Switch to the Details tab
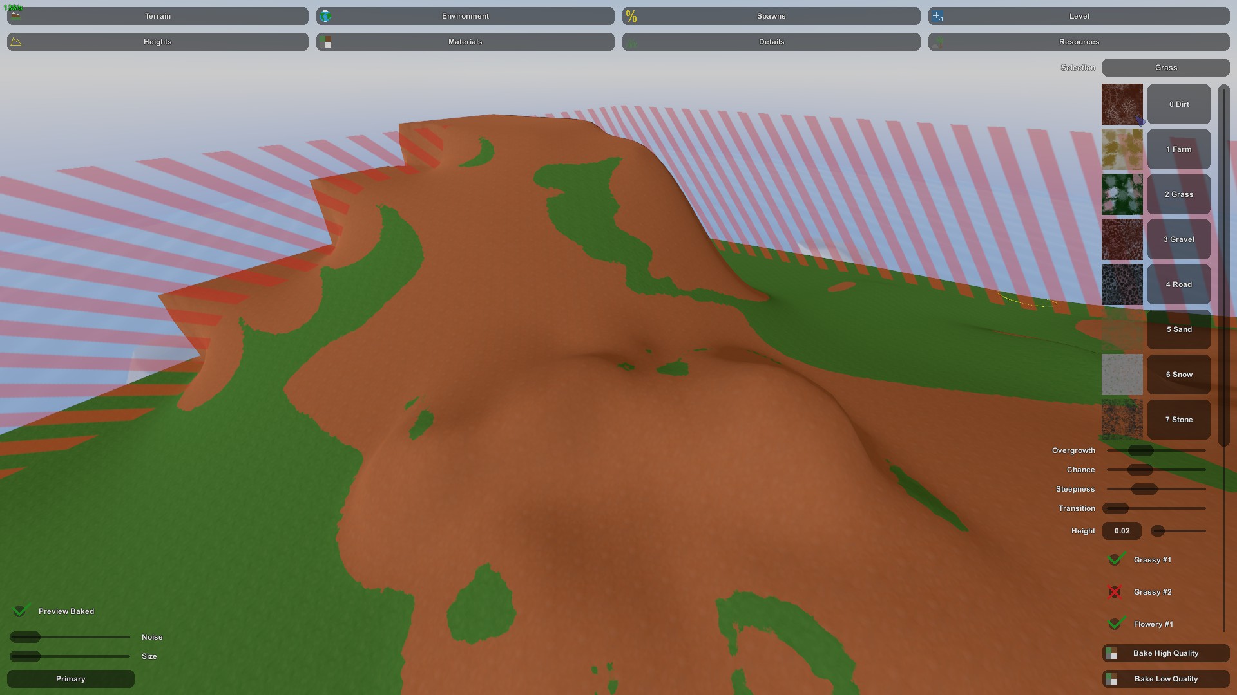1237x695 pixels. click(771, 42)
